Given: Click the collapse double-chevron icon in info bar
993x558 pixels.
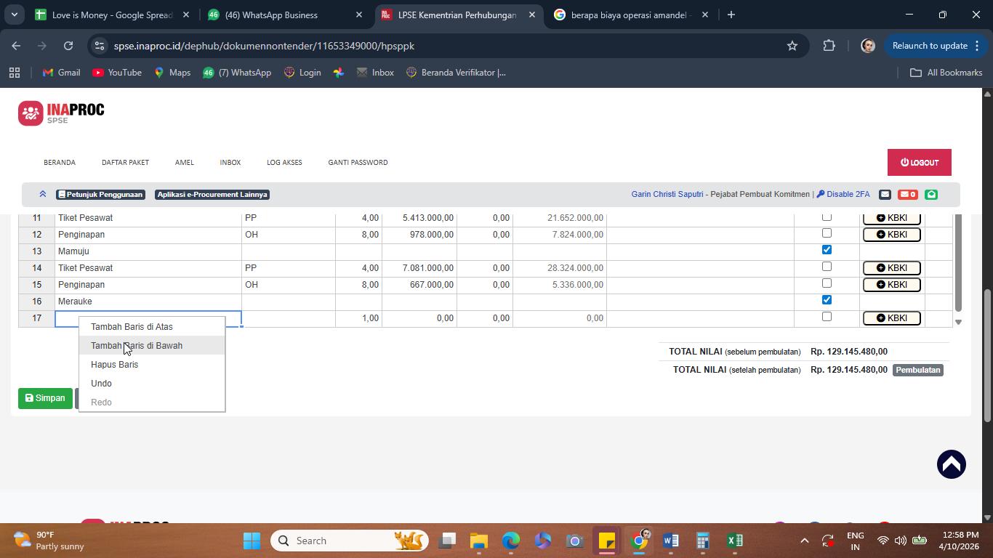Looking at the screenshot, I should coord(43,194).
